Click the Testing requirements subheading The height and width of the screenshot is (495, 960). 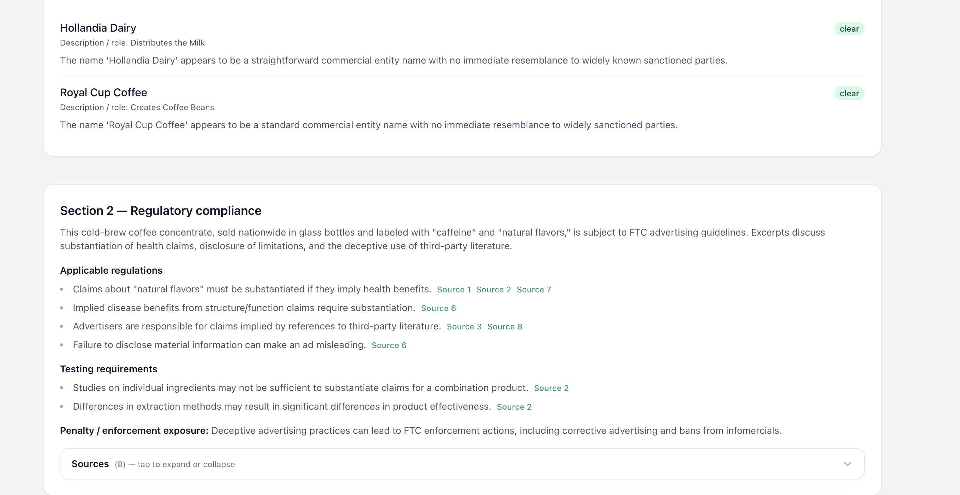pyautogui.click(x=109, y=369)
